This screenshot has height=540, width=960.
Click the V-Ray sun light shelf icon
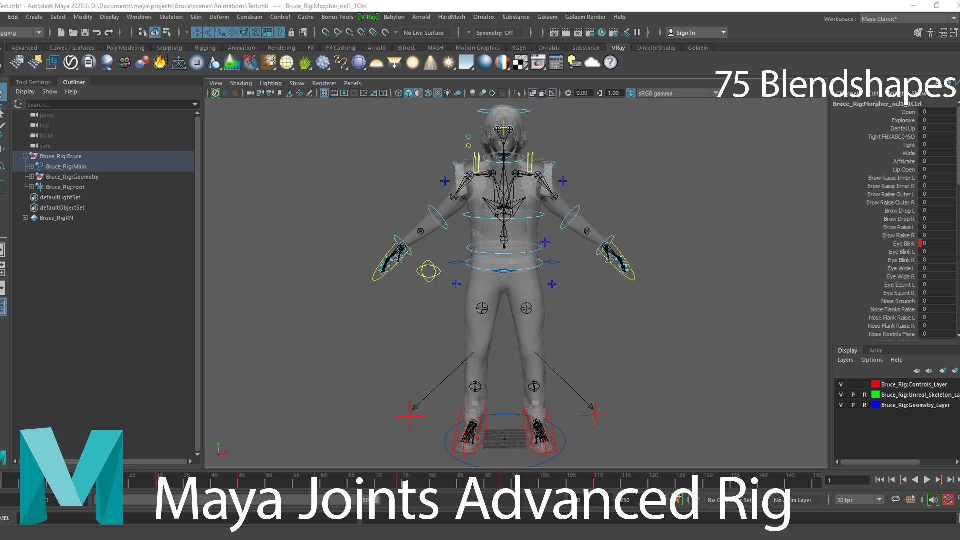(448, 62)
